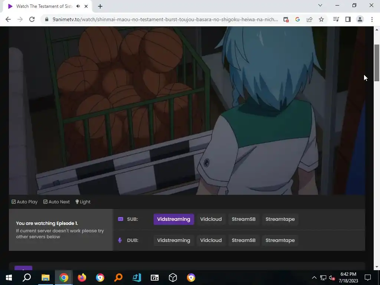Screen dimensions: 380x285
Task: Click the SUB closed-caption icon
Action: coord(121,219)
